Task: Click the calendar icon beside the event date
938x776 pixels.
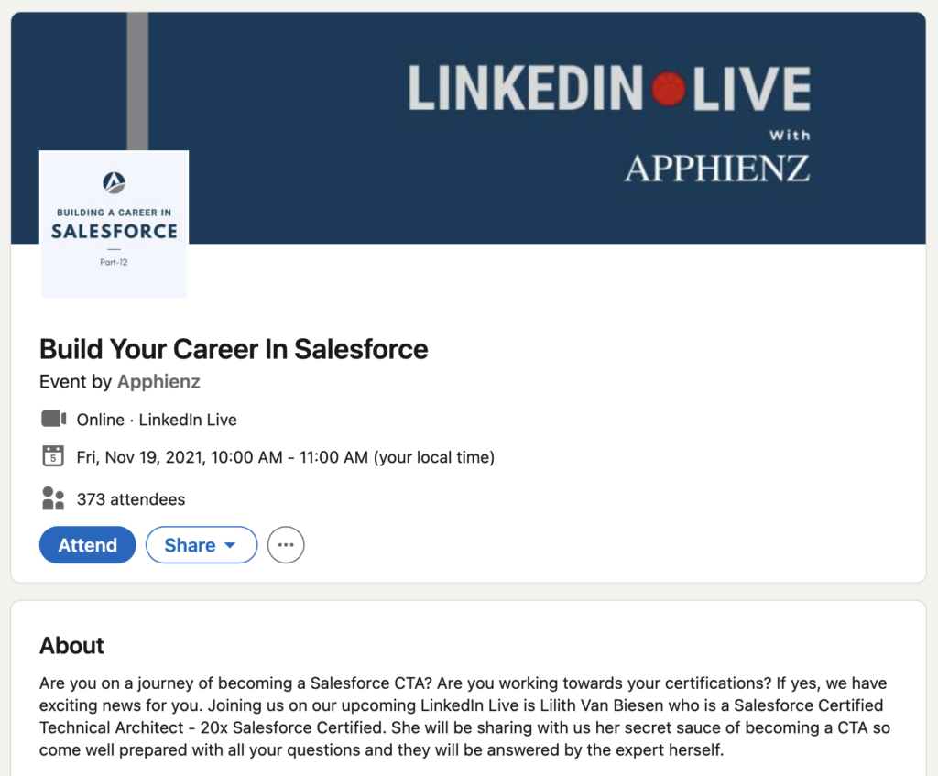Action: tap(53, 456)
